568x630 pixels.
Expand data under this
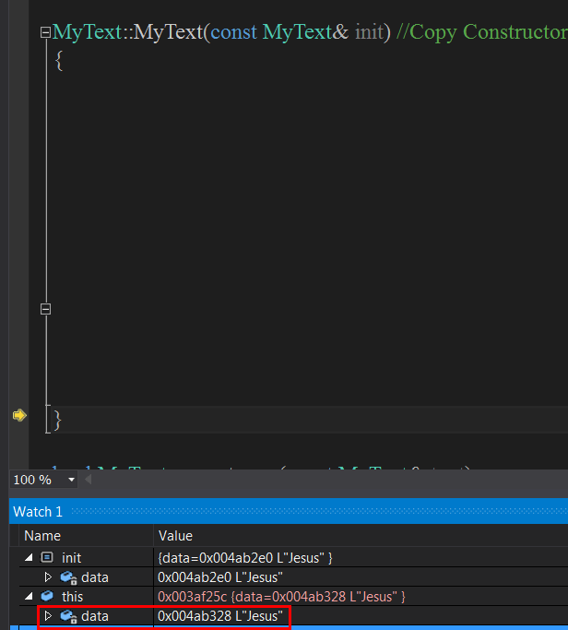(x=48, y=616)
